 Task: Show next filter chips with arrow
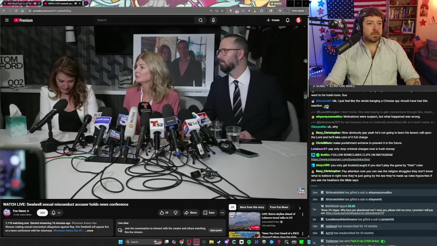(x=300, y=208)
